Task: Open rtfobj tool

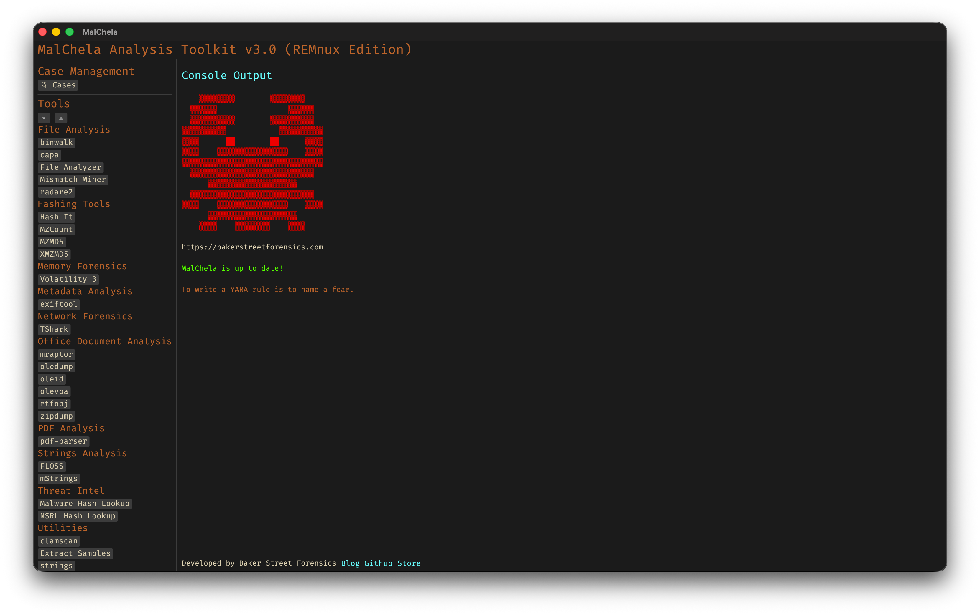Action: pyautogui.click(x=54, y=404)
